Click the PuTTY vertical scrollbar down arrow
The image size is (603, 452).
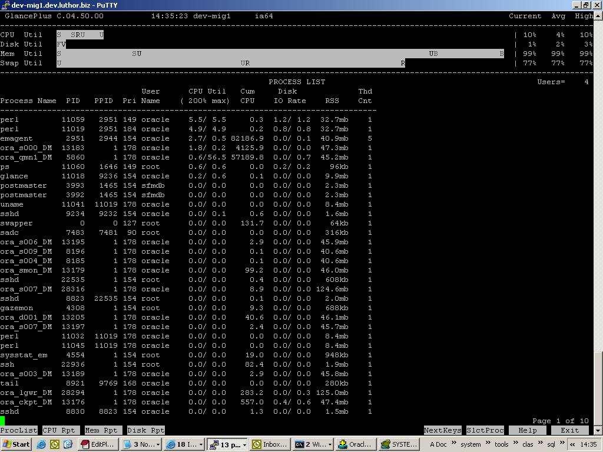tap(598, 430)
